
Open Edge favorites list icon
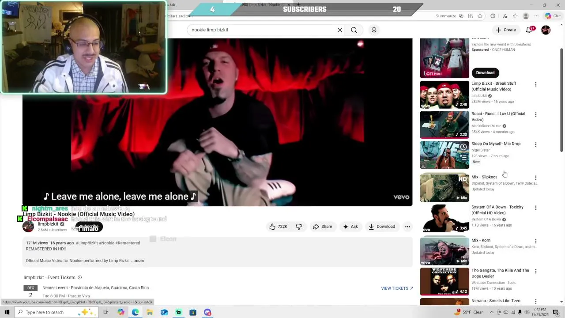pos(515,16)
